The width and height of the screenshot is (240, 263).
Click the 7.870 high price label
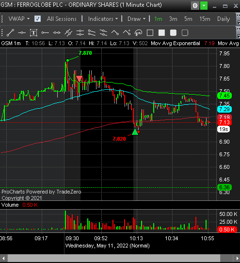85,53
